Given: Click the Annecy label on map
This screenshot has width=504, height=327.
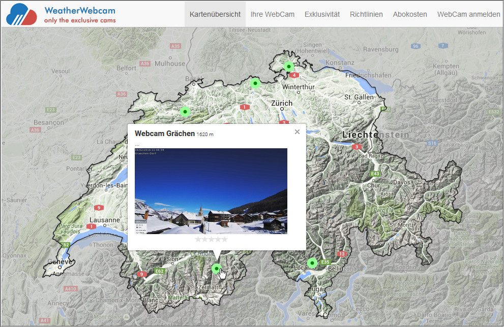Looking at the screenshot, I should (58, 303).
